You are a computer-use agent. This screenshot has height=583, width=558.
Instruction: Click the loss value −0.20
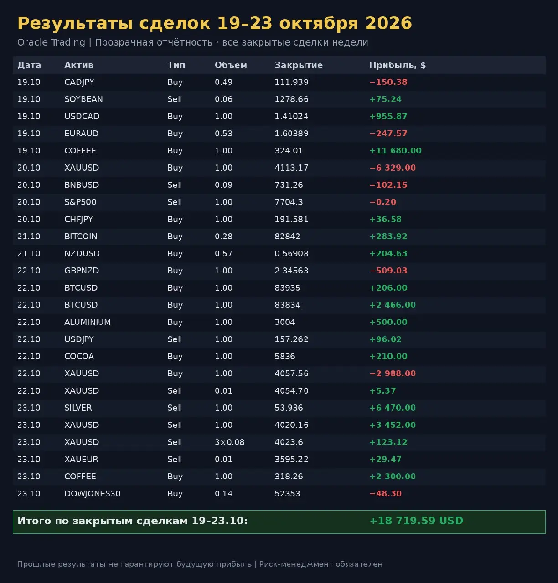tap(382, 202)
